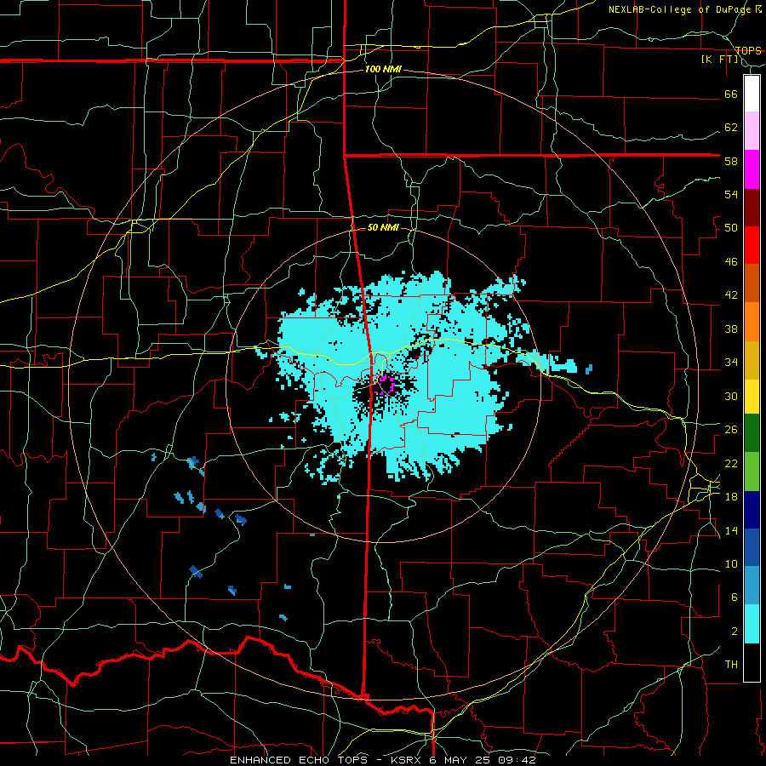The image size is (766, 766).
Task: Click the magenta 58 kft legend swatch
Action: (752, 169)
